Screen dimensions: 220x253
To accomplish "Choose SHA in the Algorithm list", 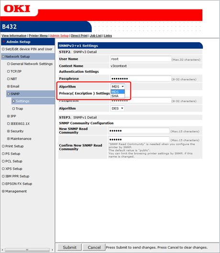I will (118, 96).
